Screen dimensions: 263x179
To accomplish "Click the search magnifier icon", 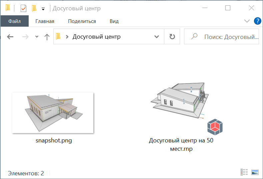I will tap(194, 36).
